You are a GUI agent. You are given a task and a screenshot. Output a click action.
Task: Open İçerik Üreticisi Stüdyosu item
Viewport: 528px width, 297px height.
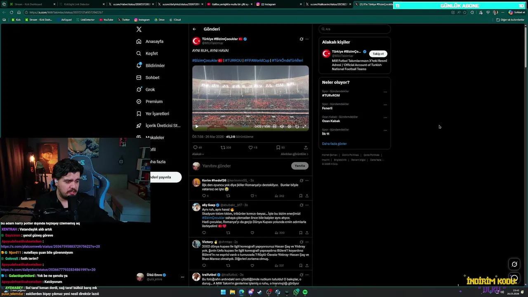158,125
